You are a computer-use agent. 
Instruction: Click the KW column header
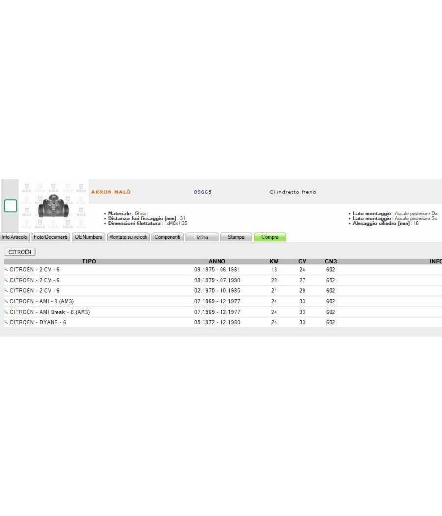[274, 261]
